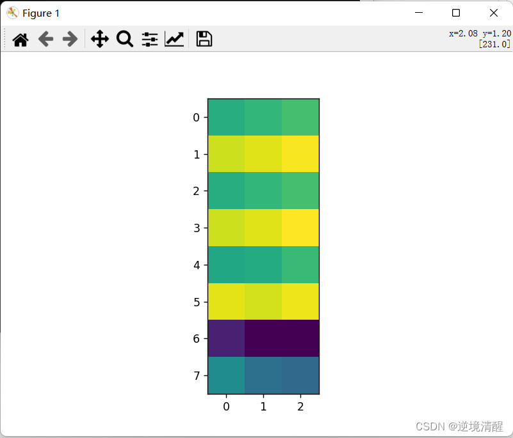Screen dimensions: 513x438
Task: Click the y-axis tick label 4
Action: pos(197,265)
